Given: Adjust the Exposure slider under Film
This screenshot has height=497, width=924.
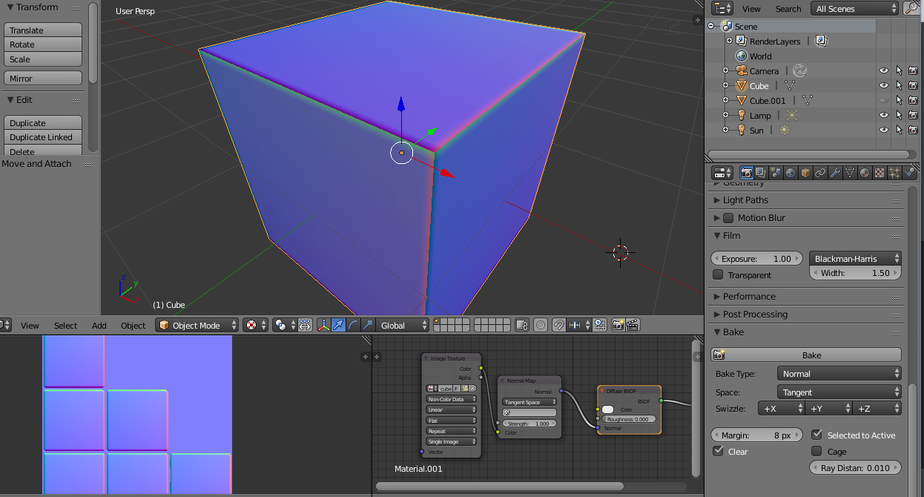Looking at the screenshot, I should [x=756, y=258].
